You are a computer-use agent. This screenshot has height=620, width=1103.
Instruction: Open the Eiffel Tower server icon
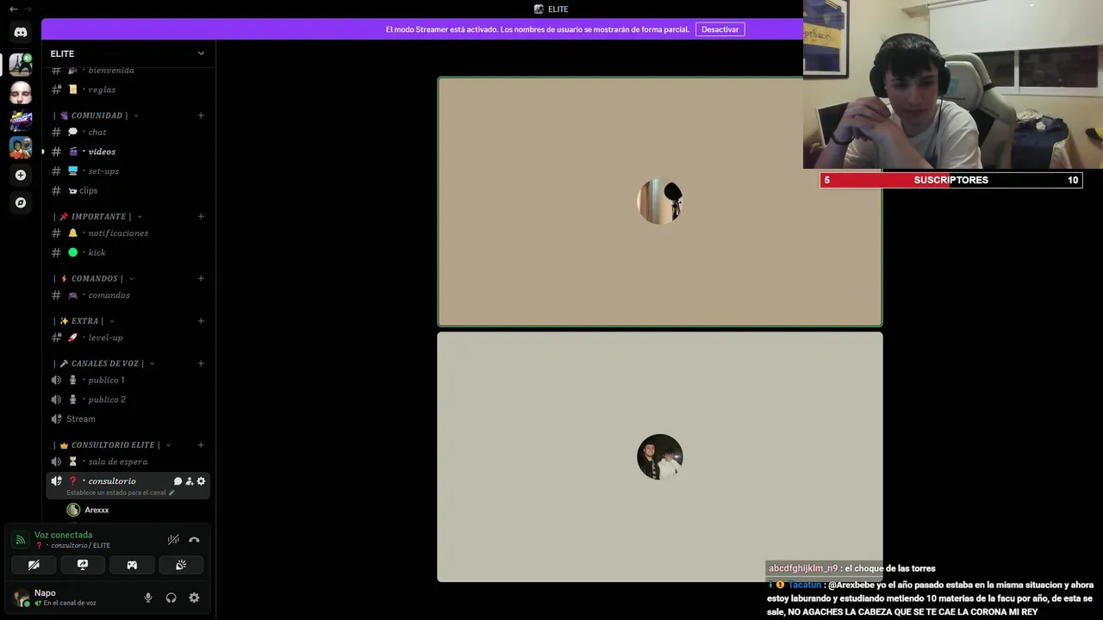tap(21, 65)
